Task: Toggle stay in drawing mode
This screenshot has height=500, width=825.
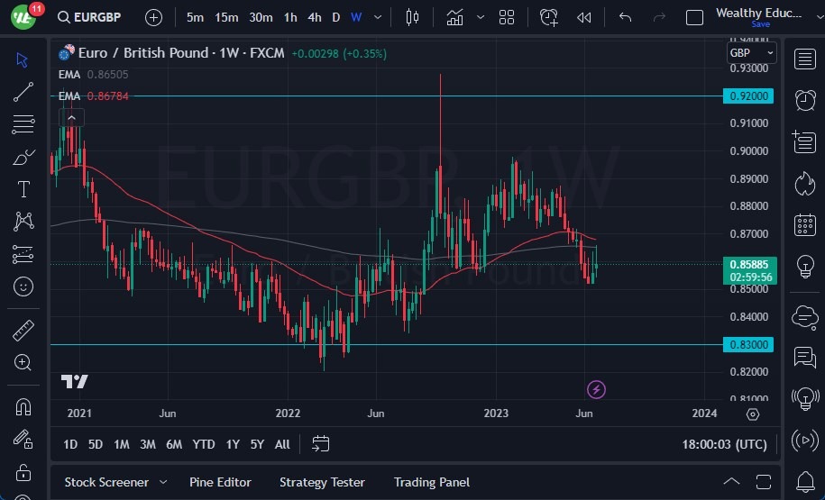Action: coord(23,439)
